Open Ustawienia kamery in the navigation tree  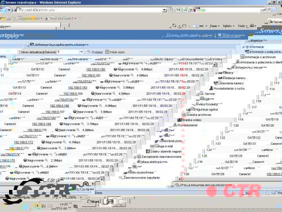click(x=231, y=83)
